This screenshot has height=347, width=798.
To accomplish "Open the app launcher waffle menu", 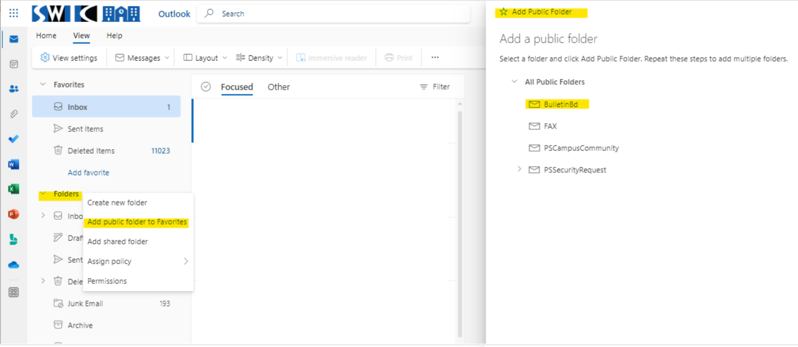I will click(x=13, y=13).
